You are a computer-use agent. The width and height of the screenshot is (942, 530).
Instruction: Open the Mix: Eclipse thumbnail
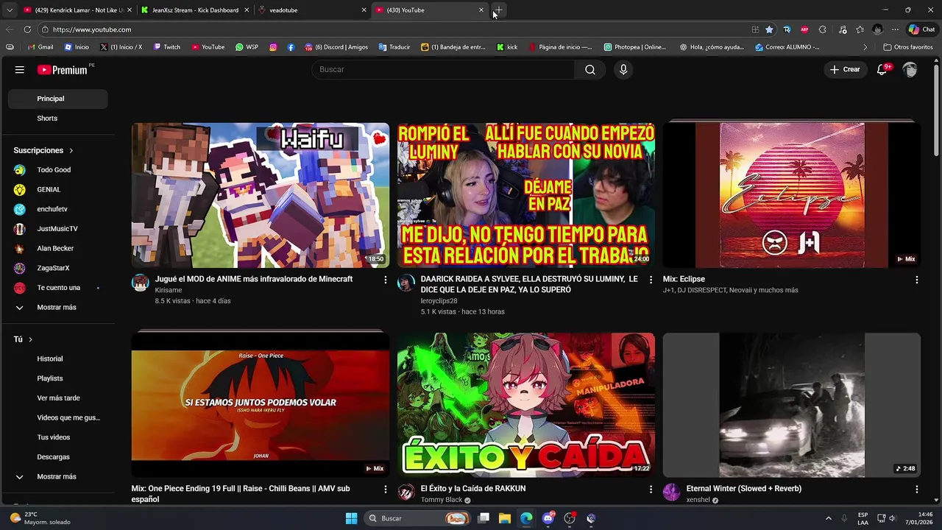pyautogui.click(x=792, y=195)
